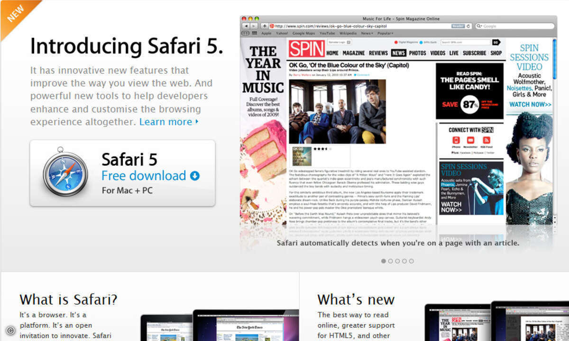Open the Wikipedia bookmark
Image resolution: width=569 pixels, height=341 pixels.
pyautogui.click(x=348, y=33)
